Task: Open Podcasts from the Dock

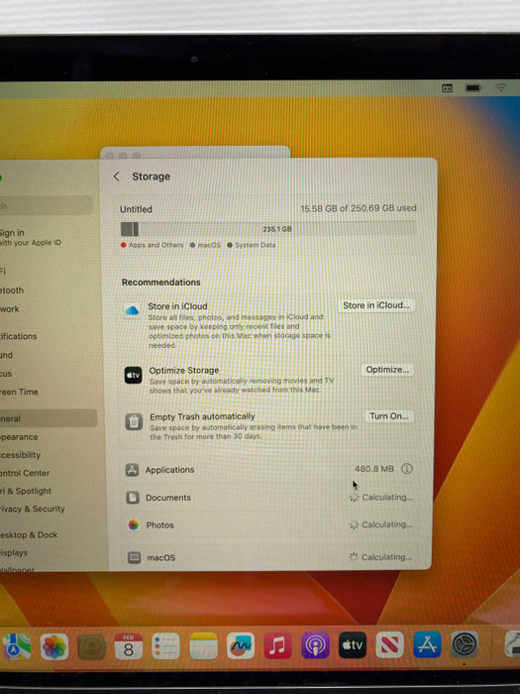Action: [x=315, y=645]
